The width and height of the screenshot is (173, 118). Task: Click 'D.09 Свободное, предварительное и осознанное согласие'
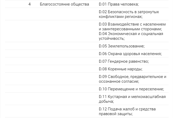tap(132, 79)
